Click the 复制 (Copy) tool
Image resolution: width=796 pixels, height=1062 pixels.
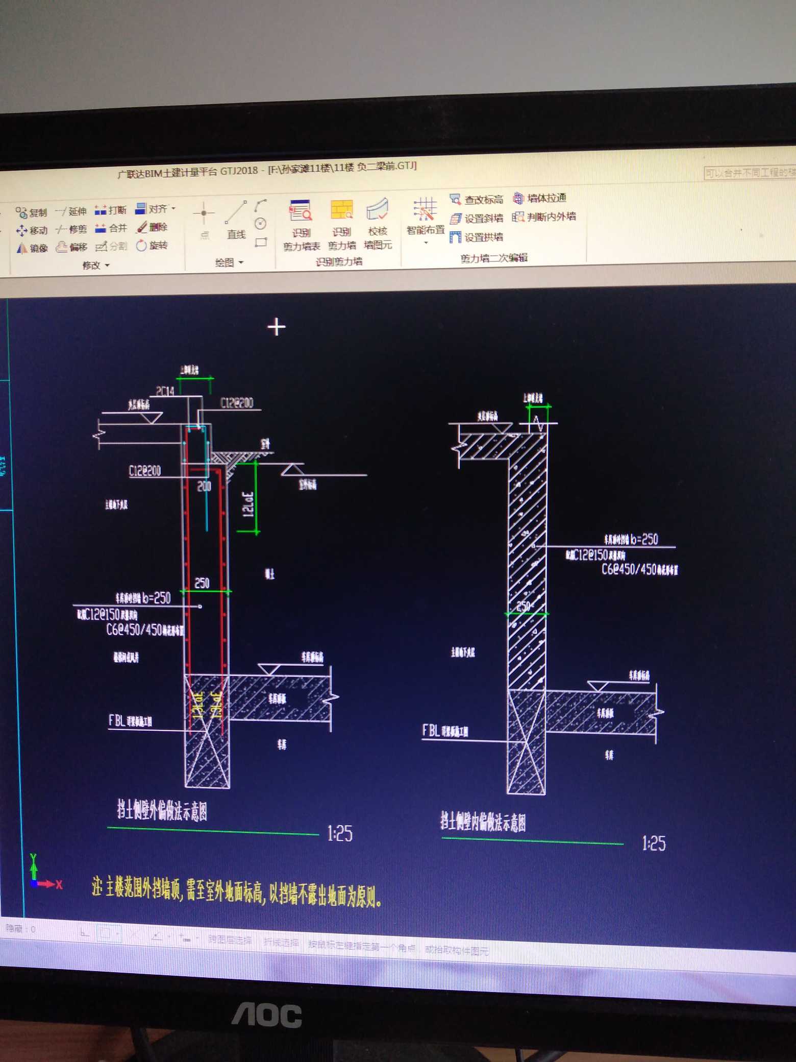coord(31,212)
